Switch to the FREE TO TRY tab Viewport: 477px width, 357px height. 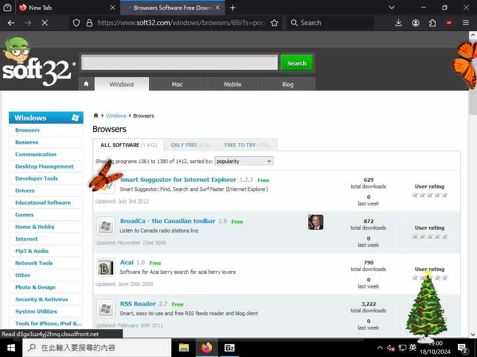(x=247, y=145)
